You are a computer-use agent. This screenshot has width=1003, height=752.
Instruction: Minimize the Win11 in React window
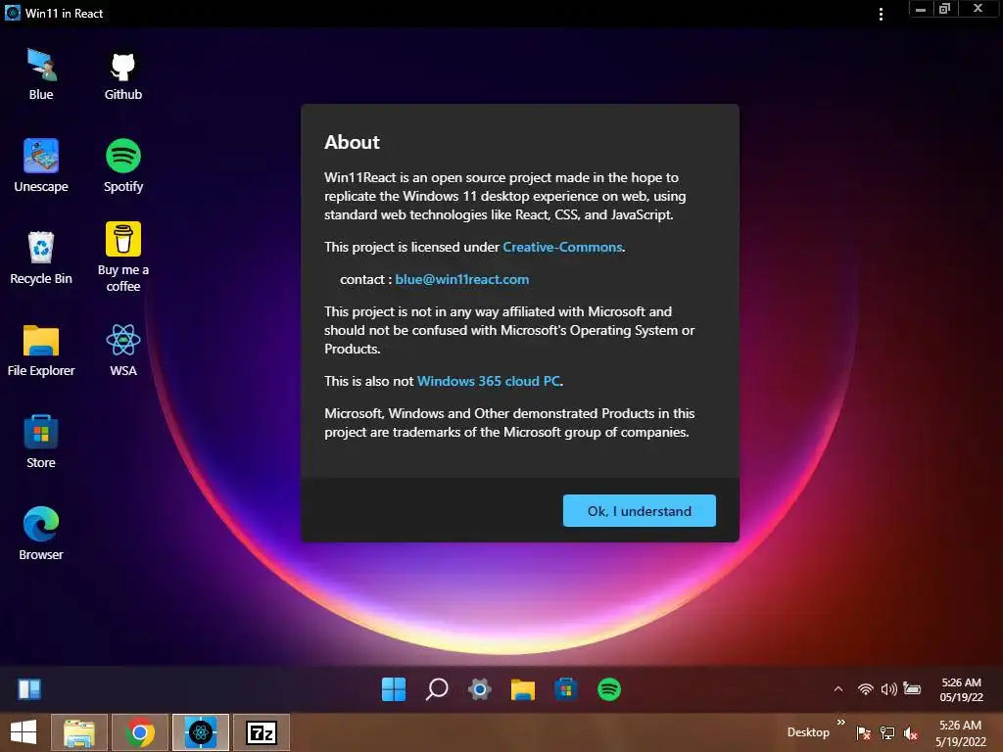pyautogui.click(x=921, y=9)
